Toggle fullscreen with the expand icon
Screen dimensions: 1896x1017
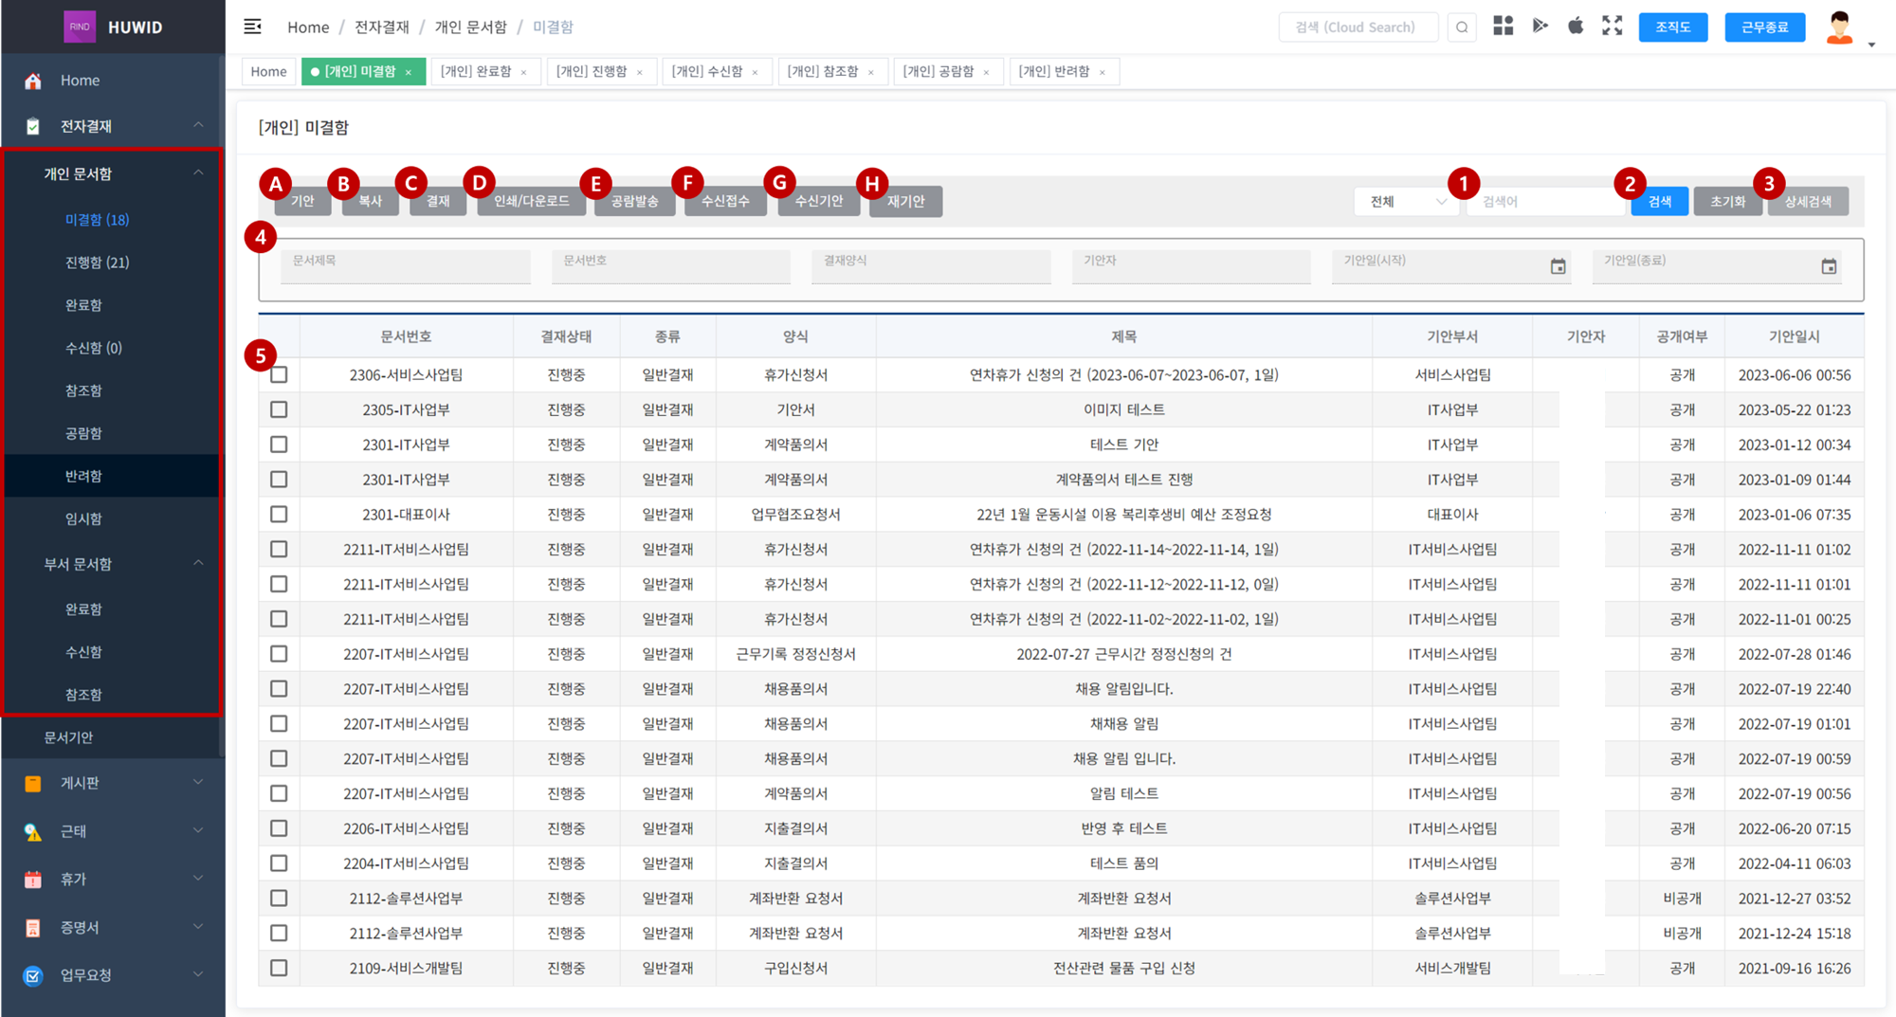(1612, 27)
